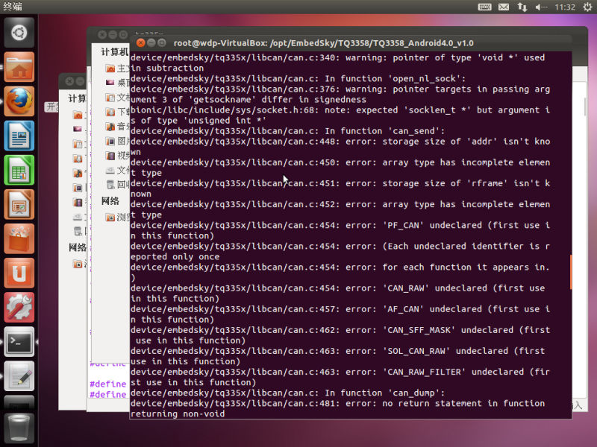Open System Settings gear and wrench icon
This screenshot has width=597, height=447.
coord(19,308)
